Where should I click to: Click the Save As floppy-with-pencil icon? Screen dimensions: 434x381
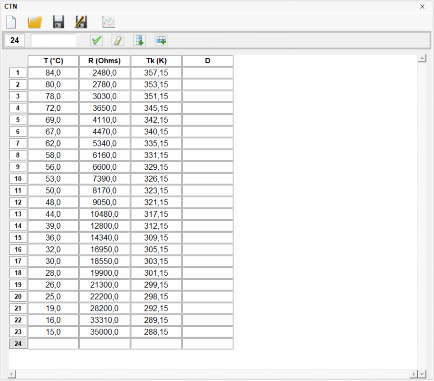click(x=81, y=22)
